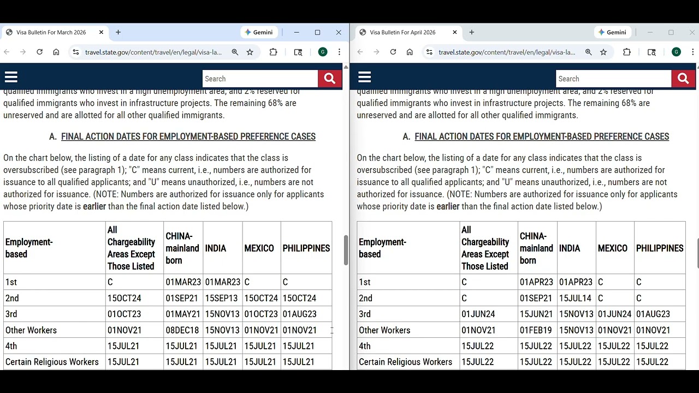The image size is (699, 393).
Task: Select China Other Workers 08DEC18 in March table
Action: [x=183, y=330]
